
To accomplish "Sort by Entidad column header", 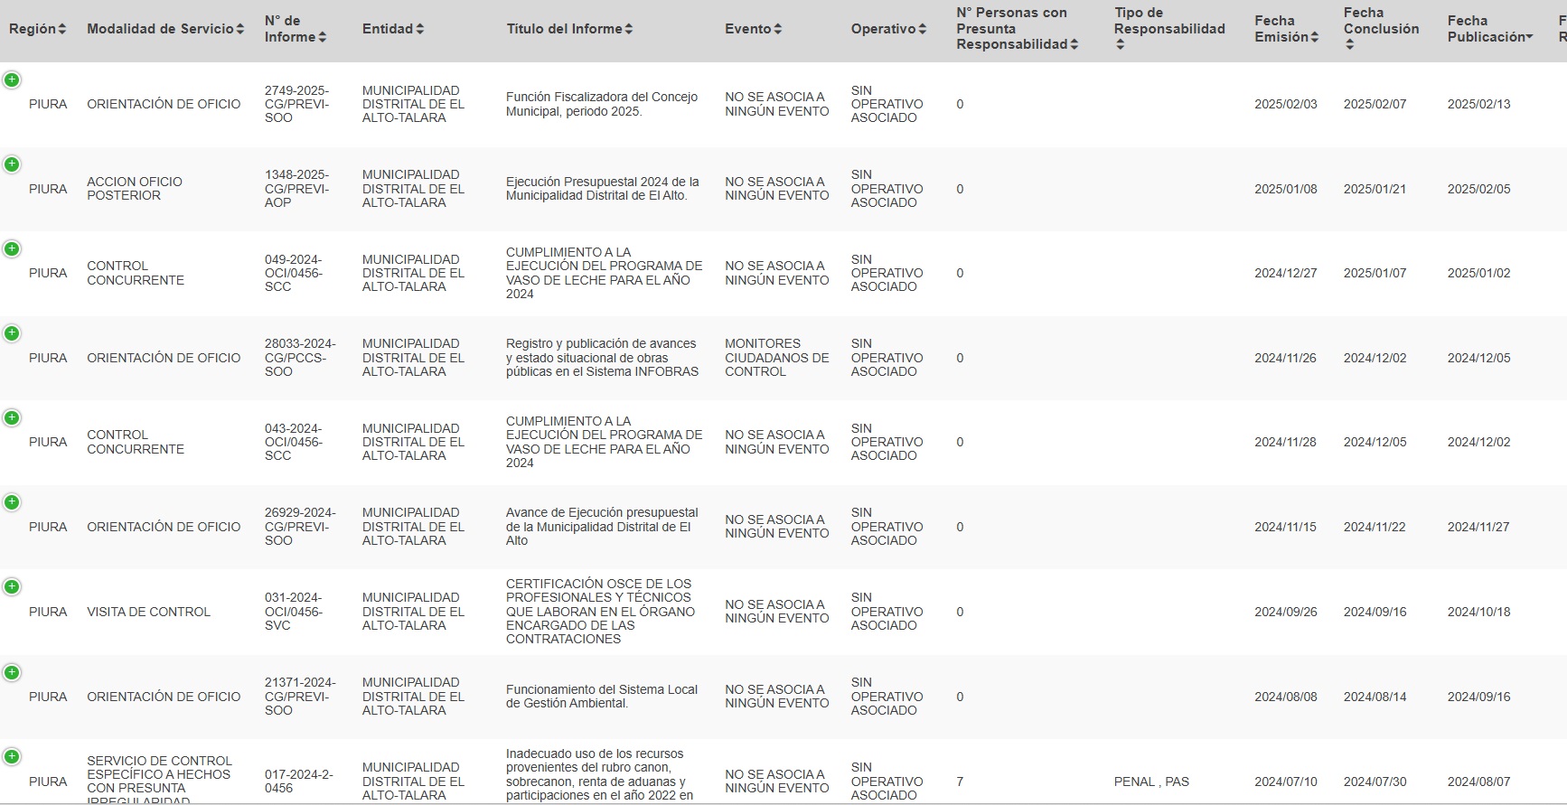I will [x=393, y=29].
